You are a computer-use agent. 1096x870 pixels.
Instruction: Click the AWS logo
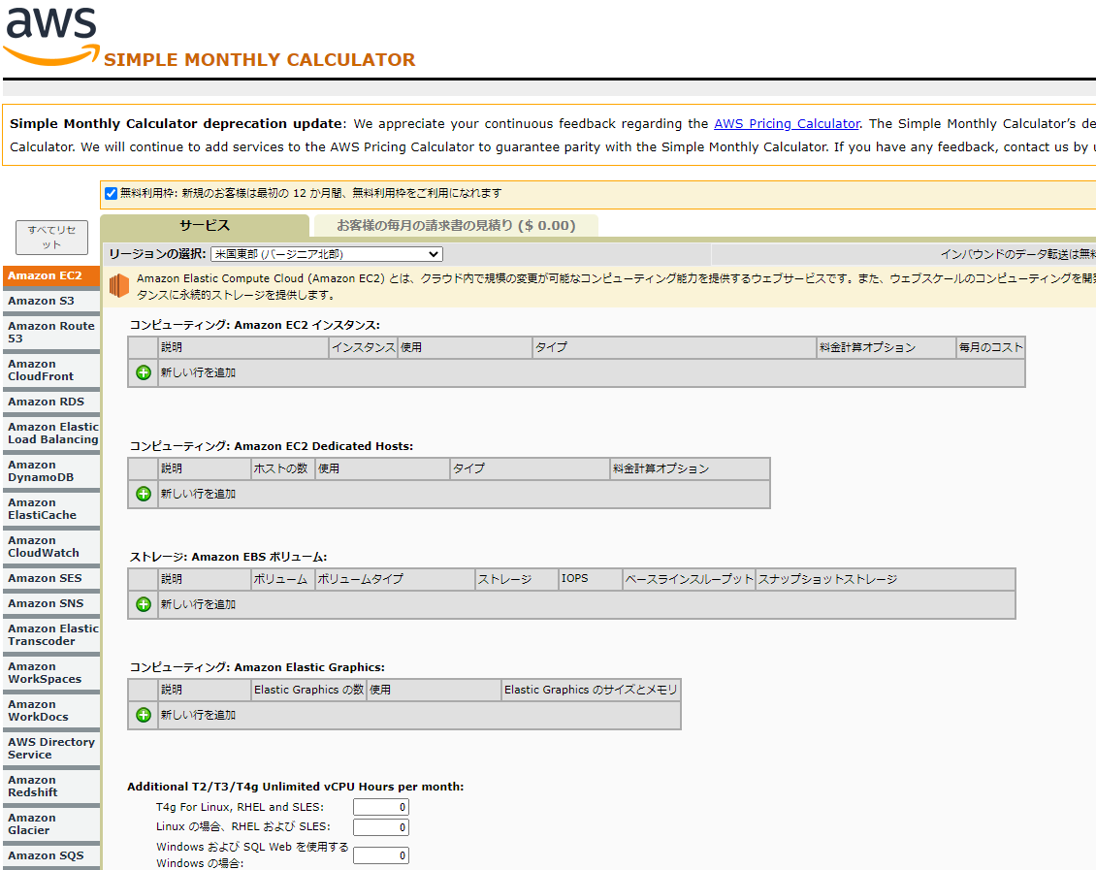click(51, 36)
